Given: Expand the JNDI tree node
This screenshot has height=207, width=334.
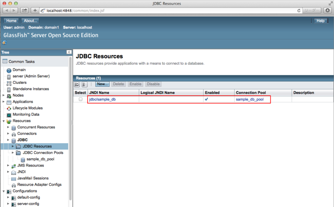Looking at the screenshot, I should pyautogui.click(x=8, y=172).
